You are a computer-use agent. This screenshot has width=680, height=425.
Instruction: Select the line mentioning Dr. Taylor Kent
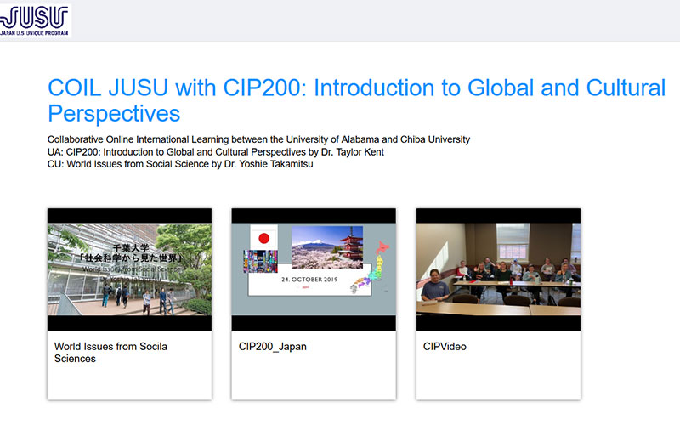click(216, 152)
